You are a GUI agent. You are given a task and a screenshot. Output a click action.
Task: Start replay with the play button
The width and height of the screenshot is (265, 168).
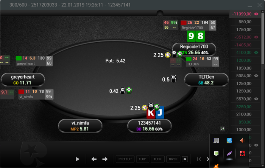pyautogui.click(x=78, y=159)
